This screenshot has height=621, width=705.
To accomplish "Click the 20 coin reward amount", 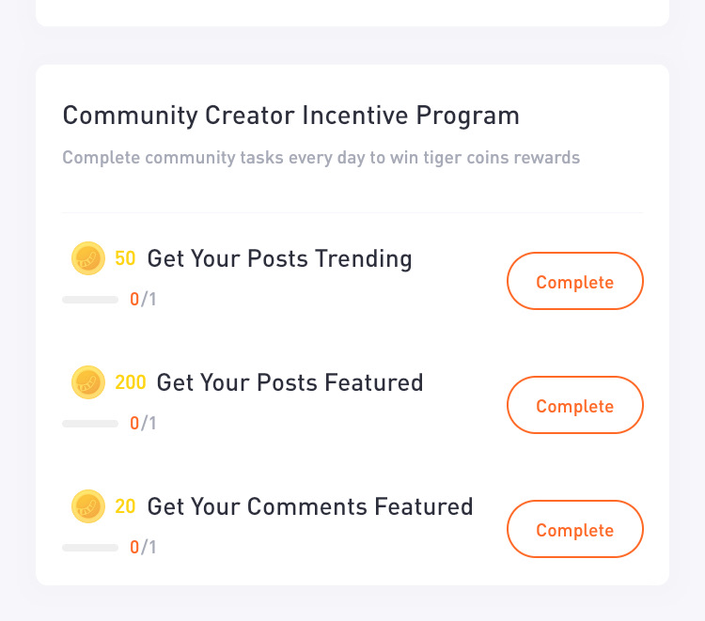I will click(125, 506).
